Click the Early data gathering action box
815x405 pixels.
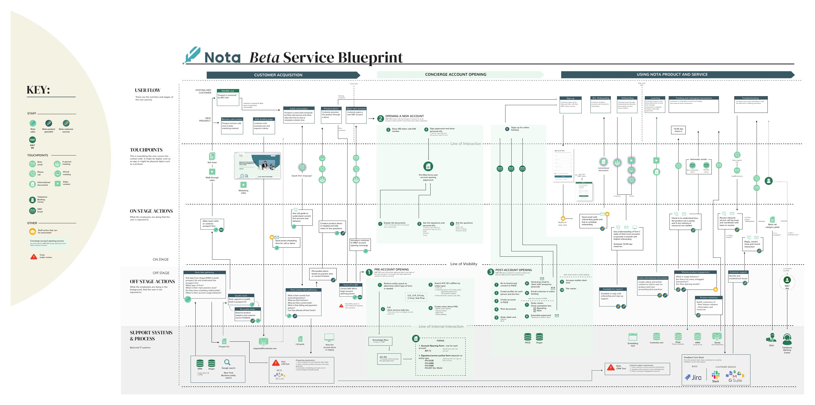(205, 284)
